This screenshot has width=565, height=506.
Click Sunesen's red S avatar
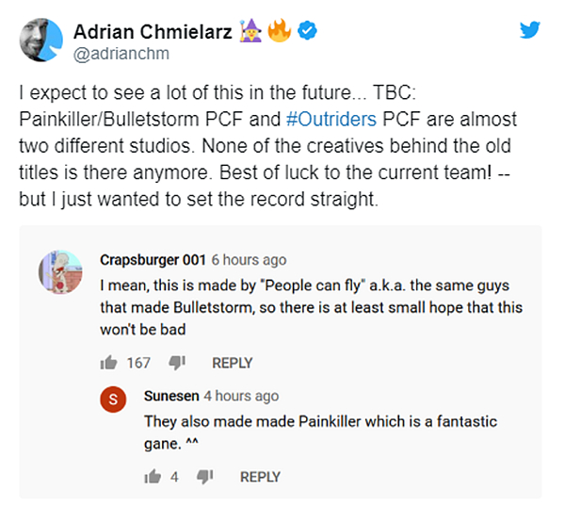click(113, 399)
